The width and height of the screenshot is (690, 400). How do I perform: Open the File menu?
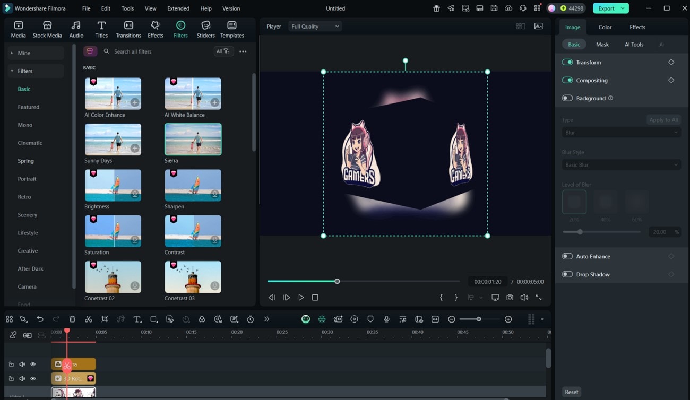tap(86, 8)
